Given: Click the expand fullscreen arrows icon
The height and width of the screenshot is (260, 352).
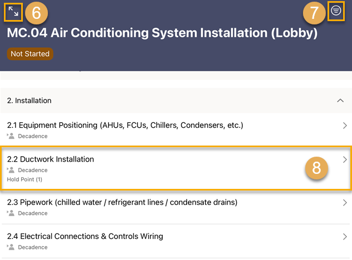Looking at the screenshot, I should coord(13,11).
